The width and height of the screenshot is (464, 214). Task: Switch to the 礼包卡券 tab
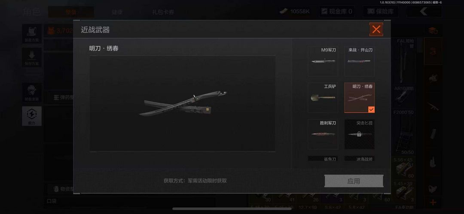(x=163, y=12)
